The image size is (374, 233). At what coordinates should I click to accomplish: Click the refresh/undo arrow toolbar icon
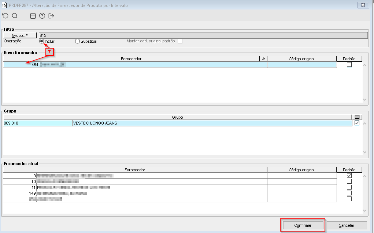5,16
